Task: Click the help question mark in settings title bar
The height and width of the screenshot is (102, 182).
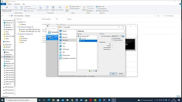Action: click(119, 27)
